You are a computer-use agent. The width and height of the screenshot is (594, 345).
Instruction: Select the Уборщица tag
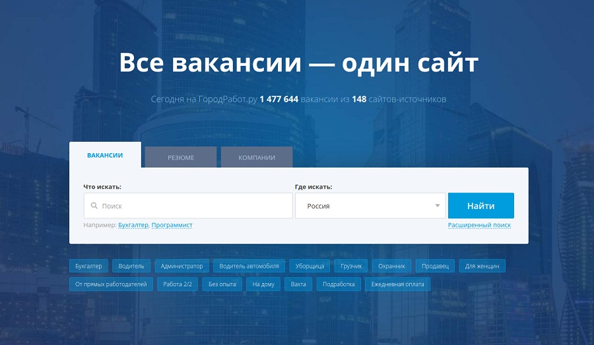click(x=310, y=266)
